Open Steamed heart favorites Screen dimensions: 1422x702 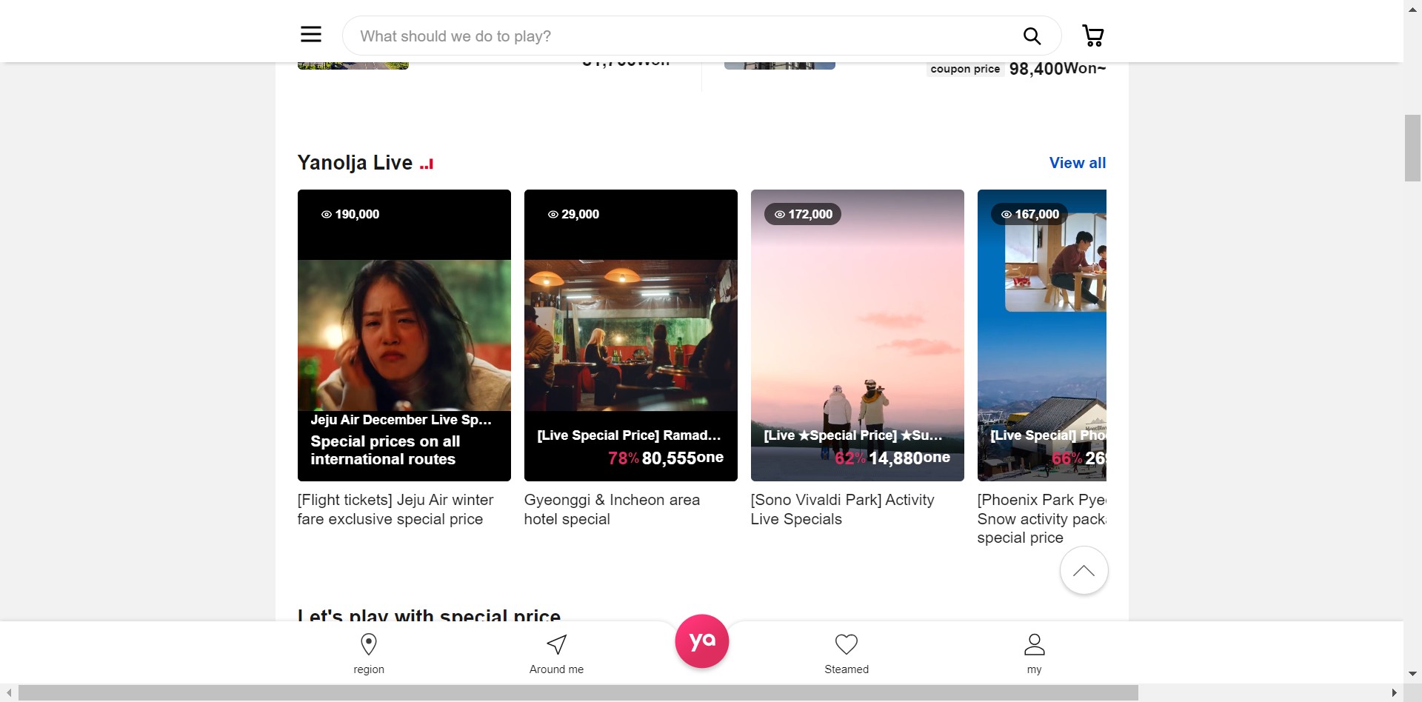coord(847,653)
